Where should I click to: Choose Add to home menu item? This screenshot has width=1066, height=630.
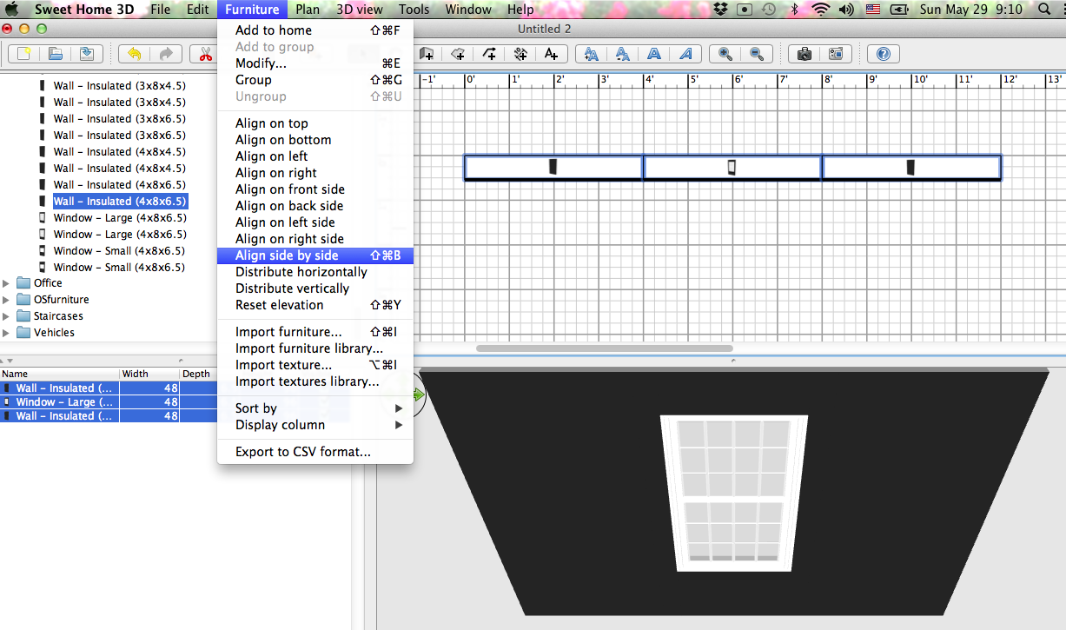click(x=315, y=30)
